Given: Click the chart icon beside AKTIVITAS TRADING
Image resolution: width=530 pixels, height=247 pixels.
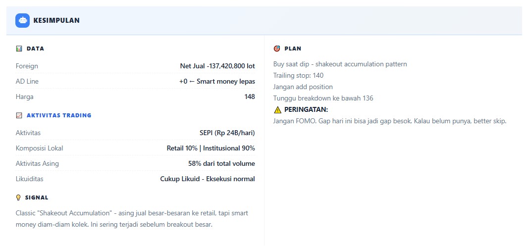Looking at the screenshot, I should [x=19, y=115].
